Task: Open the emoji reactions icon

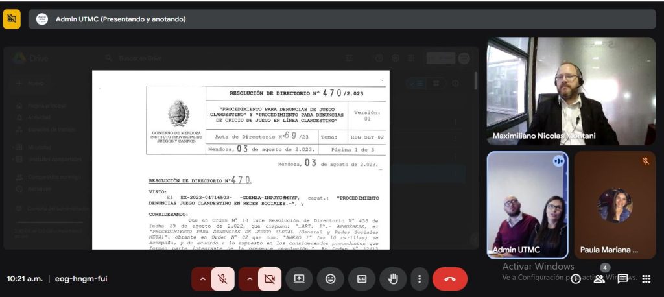Action: (331, 279)
